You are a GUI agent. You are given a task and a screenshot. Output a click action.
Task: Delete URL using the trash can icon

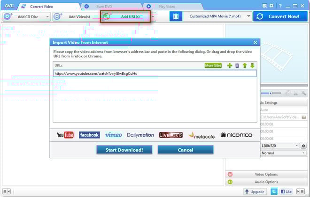click(x=237, y=66)
